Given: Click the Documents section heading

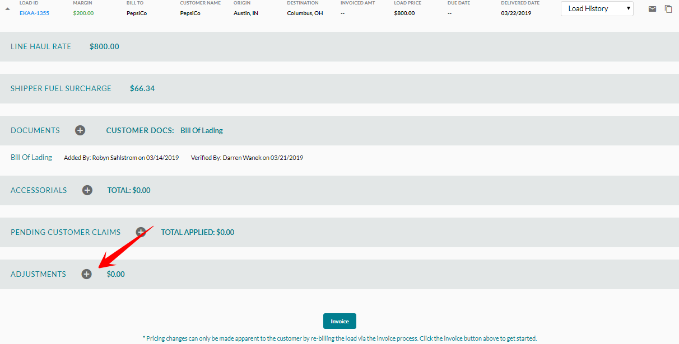Looking at the screenshot, I should pyautogui.click(x=35, y=130).
